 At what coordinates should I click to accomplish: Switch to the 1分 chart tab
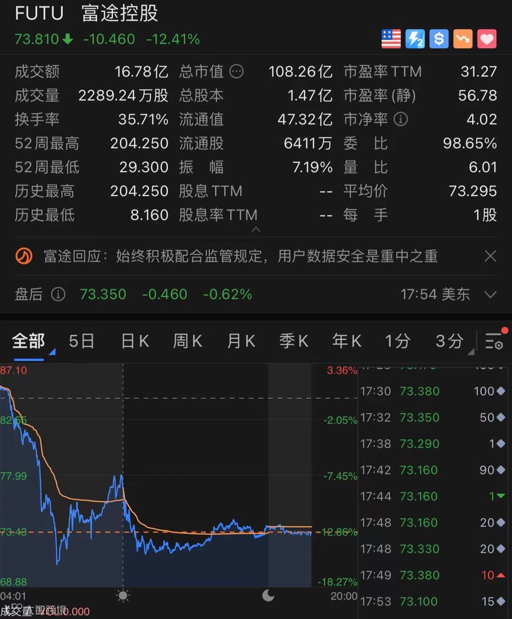coord(397,341)
